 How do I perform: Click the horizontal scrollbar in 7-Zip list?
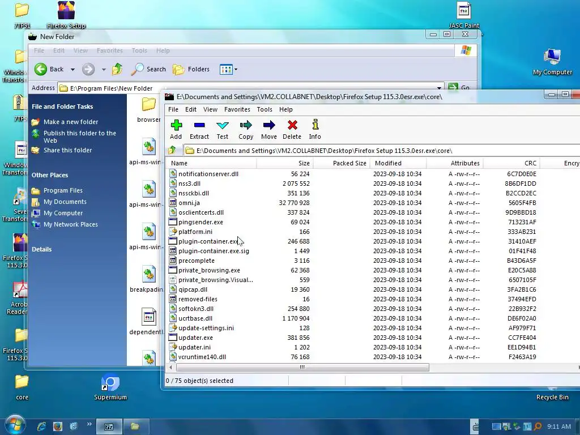[x=302, y=367]
